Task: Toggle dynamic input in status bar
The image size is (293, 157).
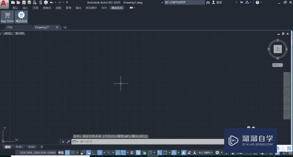Action: [x=88, y=153]
